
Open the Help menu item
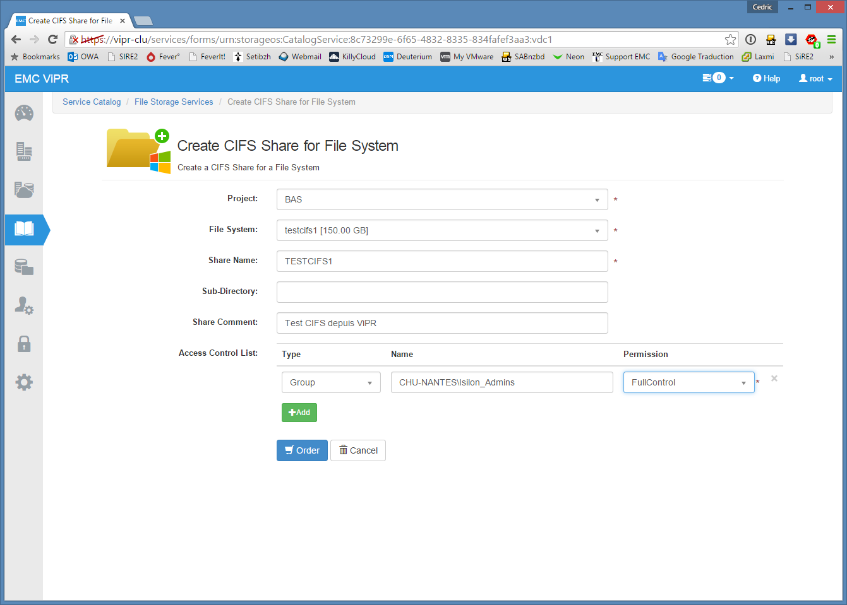point(766,79)
